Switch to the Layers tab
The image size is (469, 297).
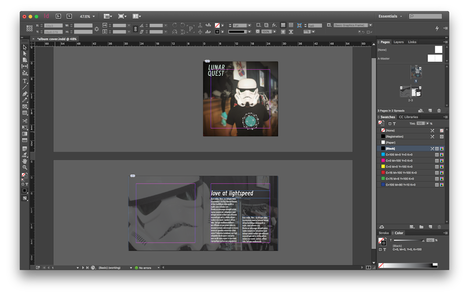(398, 42)
